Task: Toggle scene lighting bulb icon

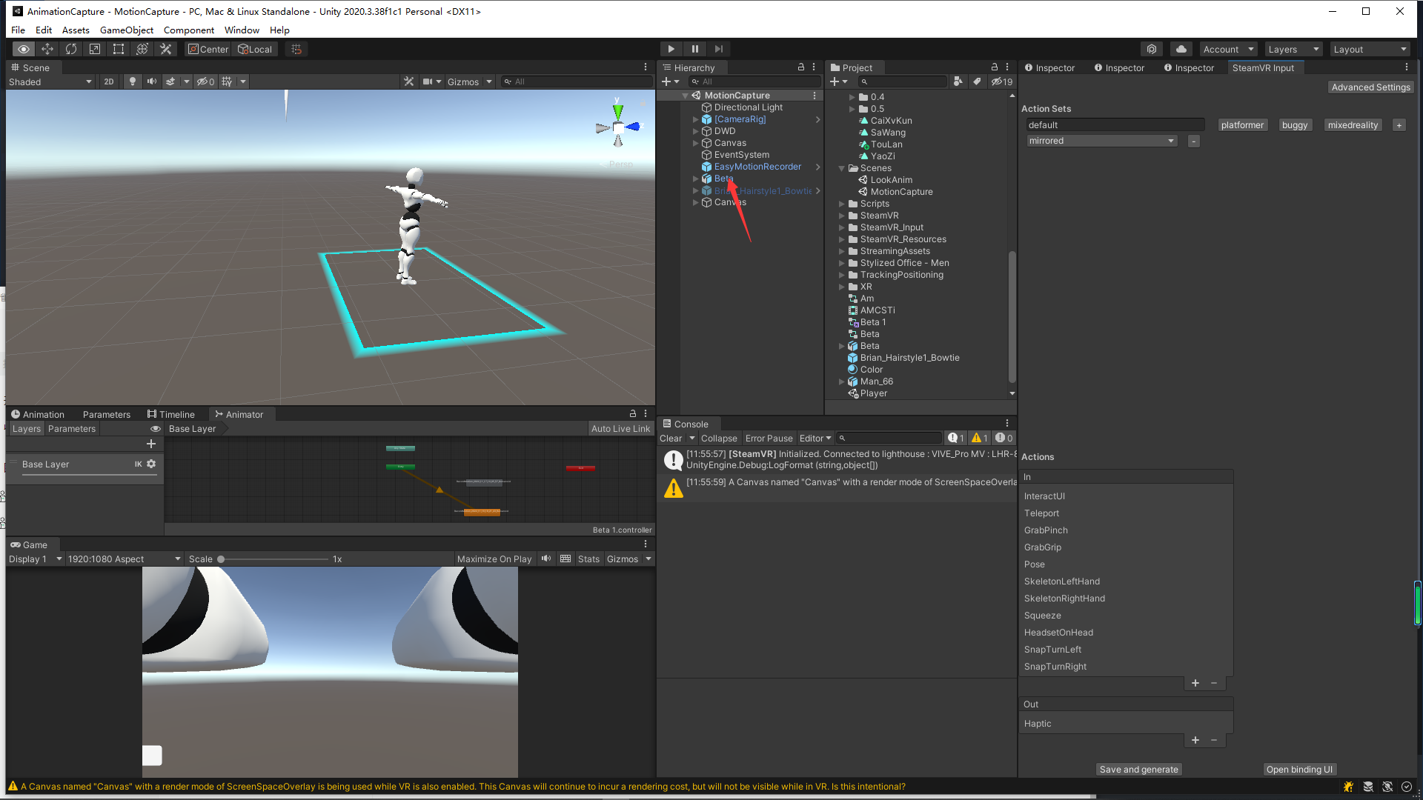Action: [133, 81]
